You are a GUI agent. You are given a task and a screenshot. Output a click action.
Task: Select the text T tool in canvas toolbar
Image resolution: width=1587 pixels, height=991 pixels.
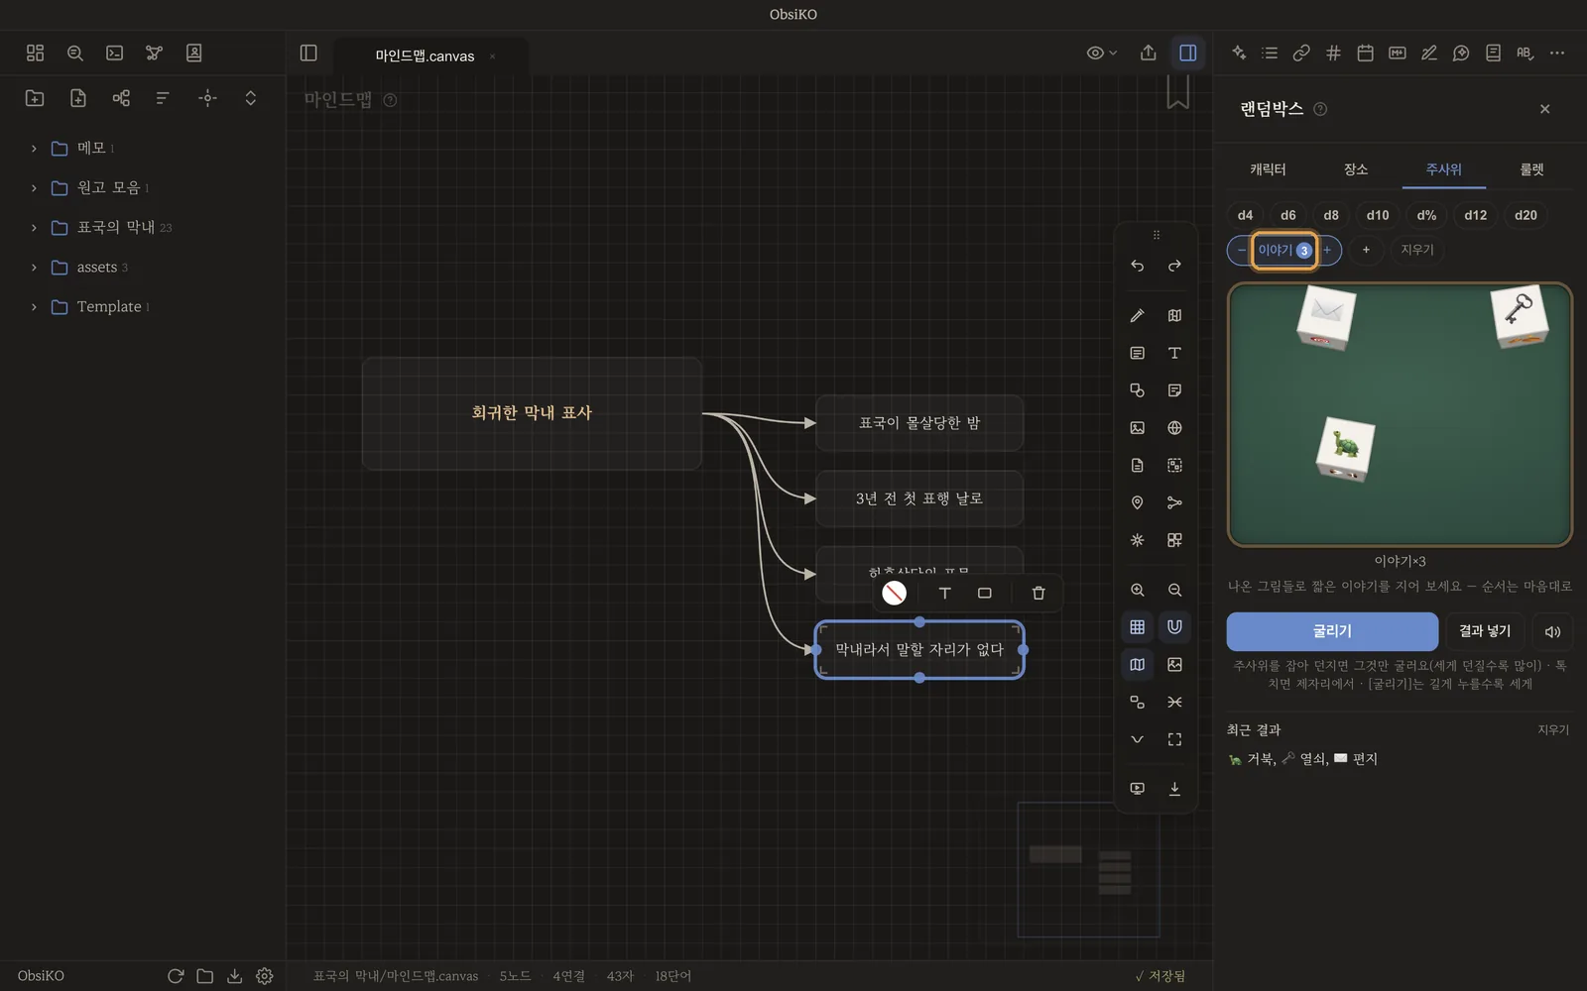pyautogui.click(x=1174, y=353)
